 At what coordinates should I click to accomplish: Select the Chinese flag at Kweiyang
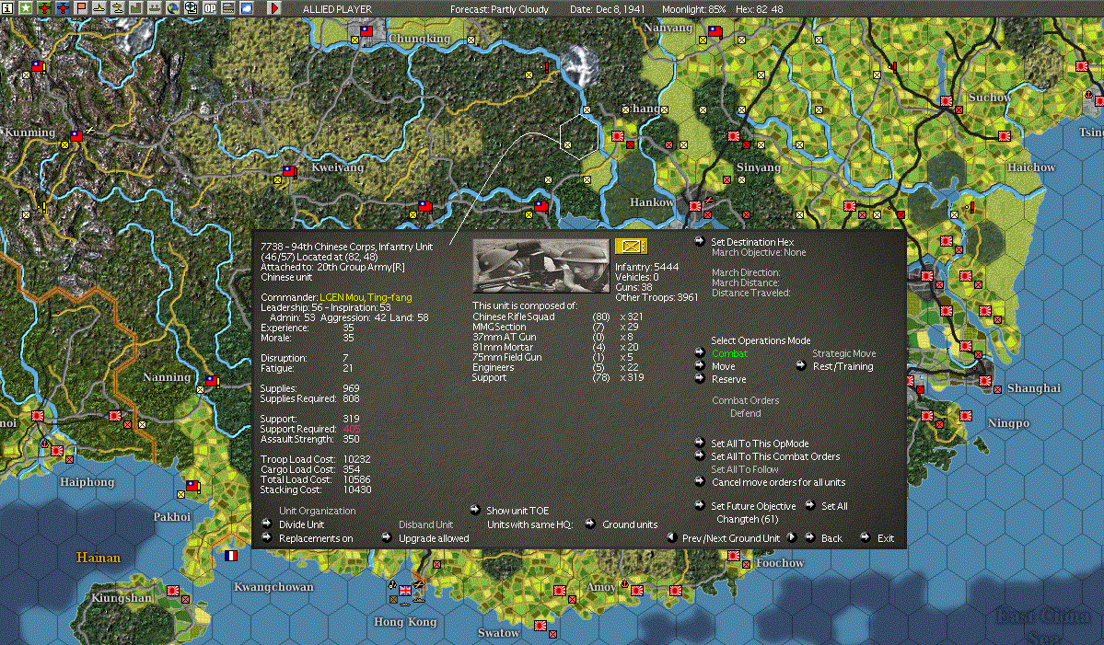pos(289,171)
